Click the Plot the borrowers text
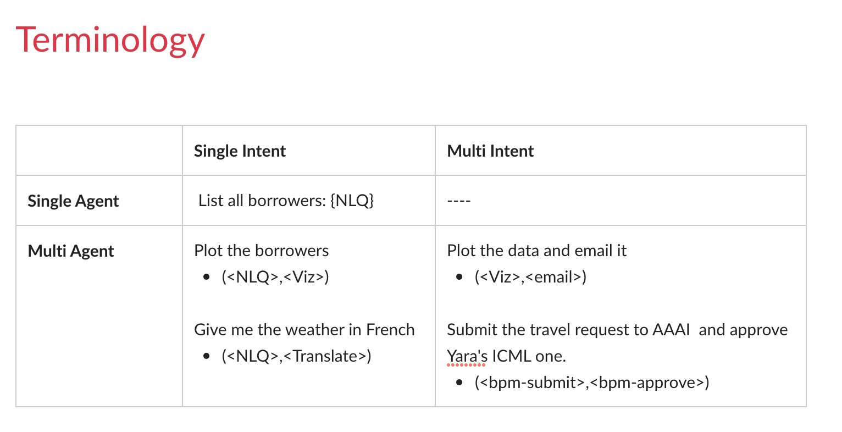The height and width of the screenshot is (432, 842). pos(262,251)
